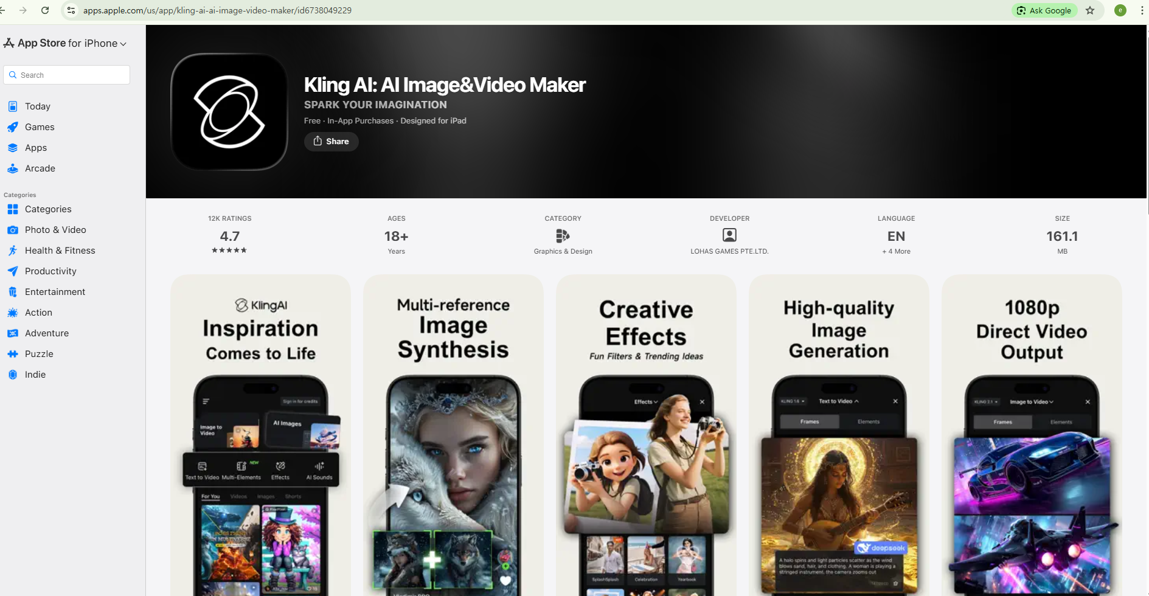Screen dimensions: 1149x596
Task: Click the Productivity paper plane icon
Action: pyautogui.click(x=13, y=271)
